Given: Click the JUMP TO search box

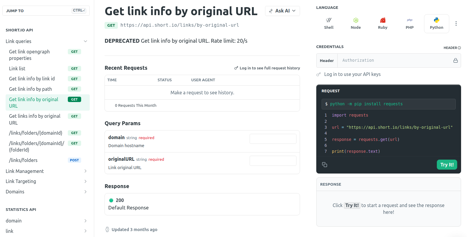Looking at the screenshot, I should (46, 11).
